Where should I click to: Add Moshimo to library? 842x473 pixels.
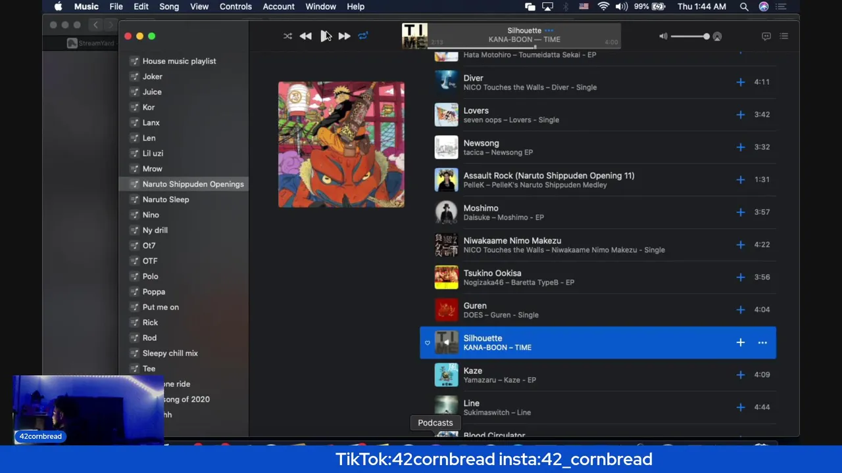[741, 212]
